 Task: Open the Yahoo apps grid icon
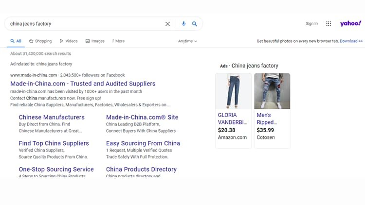click(328, 23)
